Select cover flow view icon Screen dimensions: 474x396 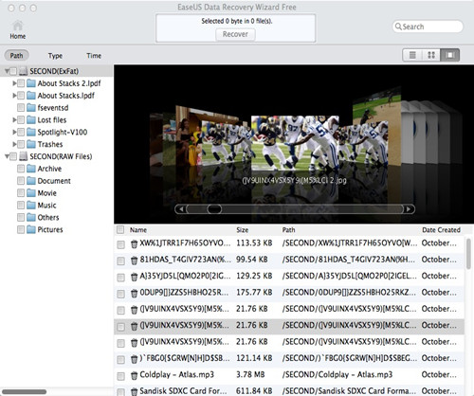450,55
